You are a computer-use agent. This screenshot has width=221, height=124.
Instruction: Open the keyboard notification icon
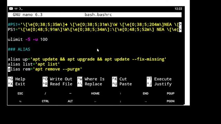(16, 9)
